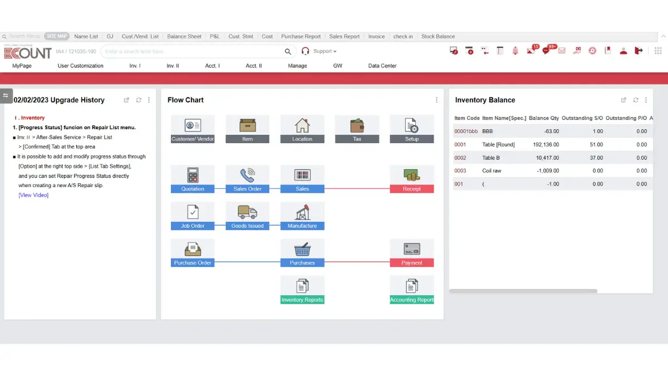Image resolution: width=668 pixels, height=376 pixels.
Task: Open the Manage menu
Action: (297, 66)
